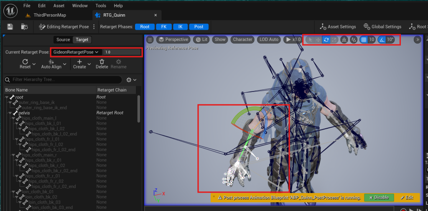Toggle the world/local coordinate system icon

coord(344,40)
